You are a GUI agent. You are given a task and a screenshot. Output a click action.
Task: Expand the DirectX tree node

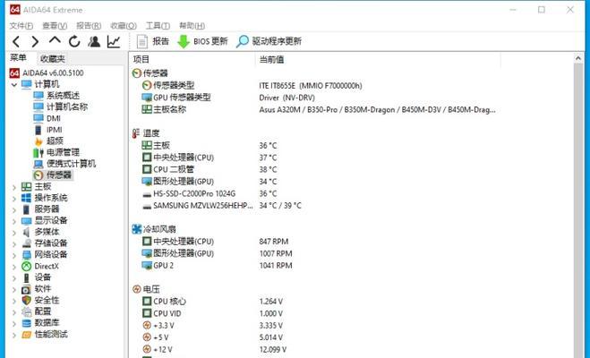coord(14,267)
